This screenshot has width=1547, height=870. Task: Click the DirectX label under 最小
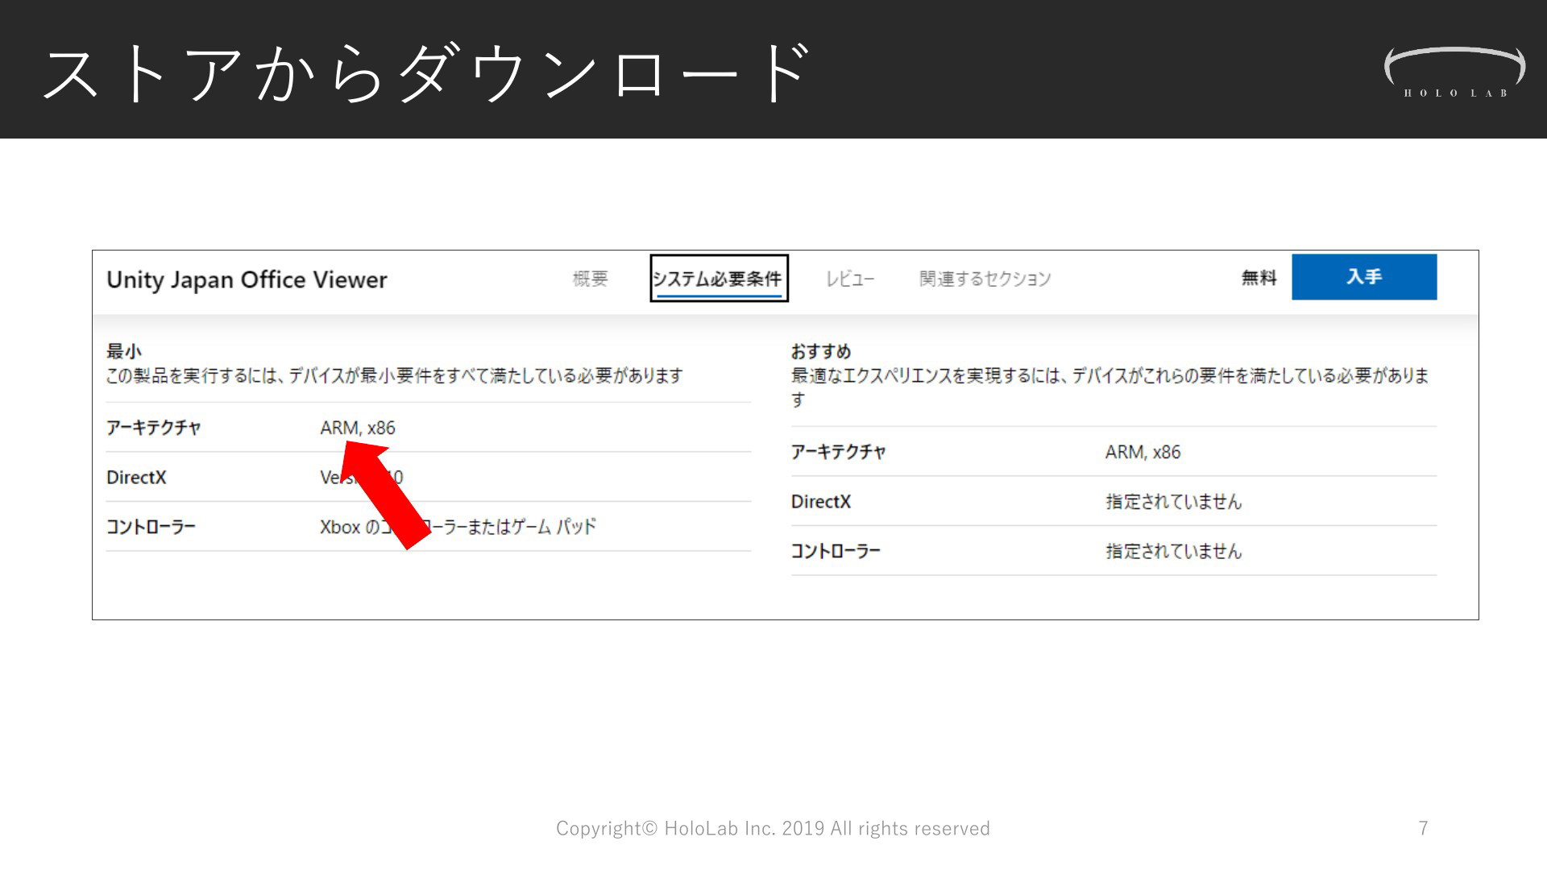(136, 477)
